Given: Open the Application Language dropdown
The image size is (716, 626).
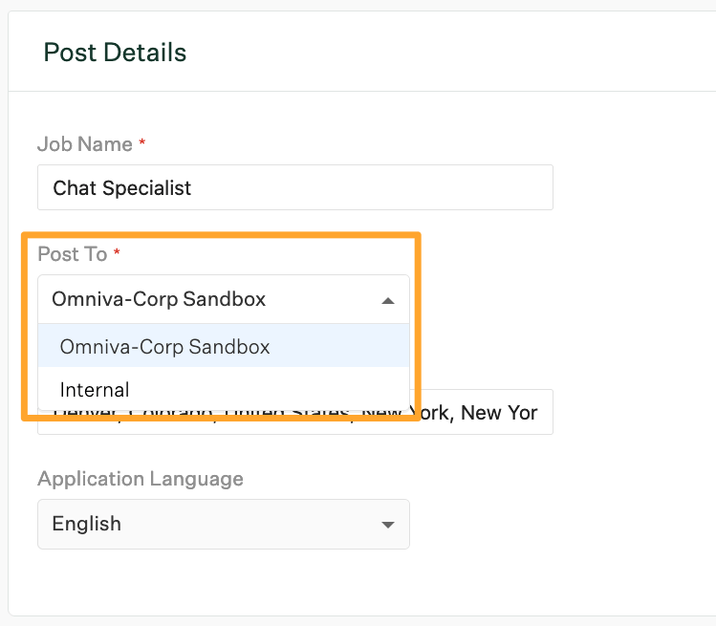Looking at the screenshot, I should click(223, 524).
